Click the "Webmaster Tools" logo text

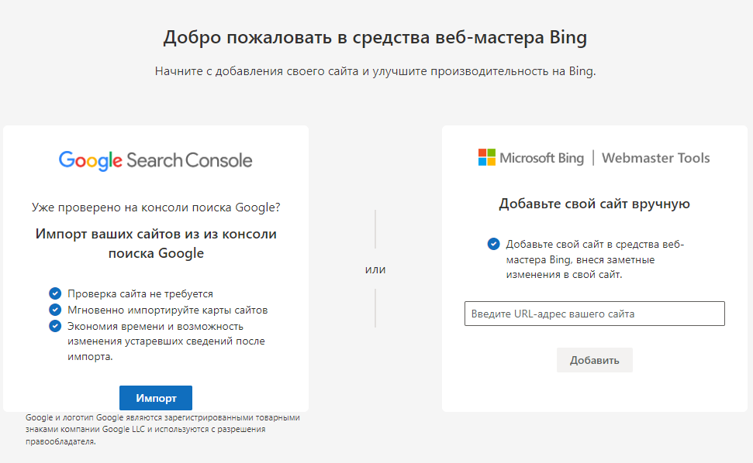(655, 158)
